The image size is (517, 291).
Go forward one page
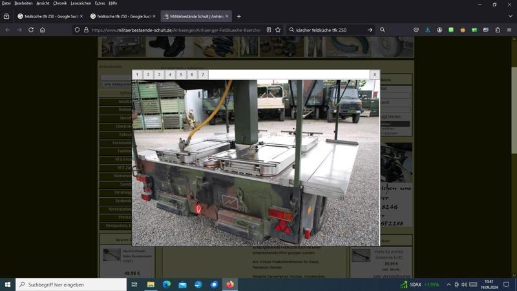pos(19,30)
